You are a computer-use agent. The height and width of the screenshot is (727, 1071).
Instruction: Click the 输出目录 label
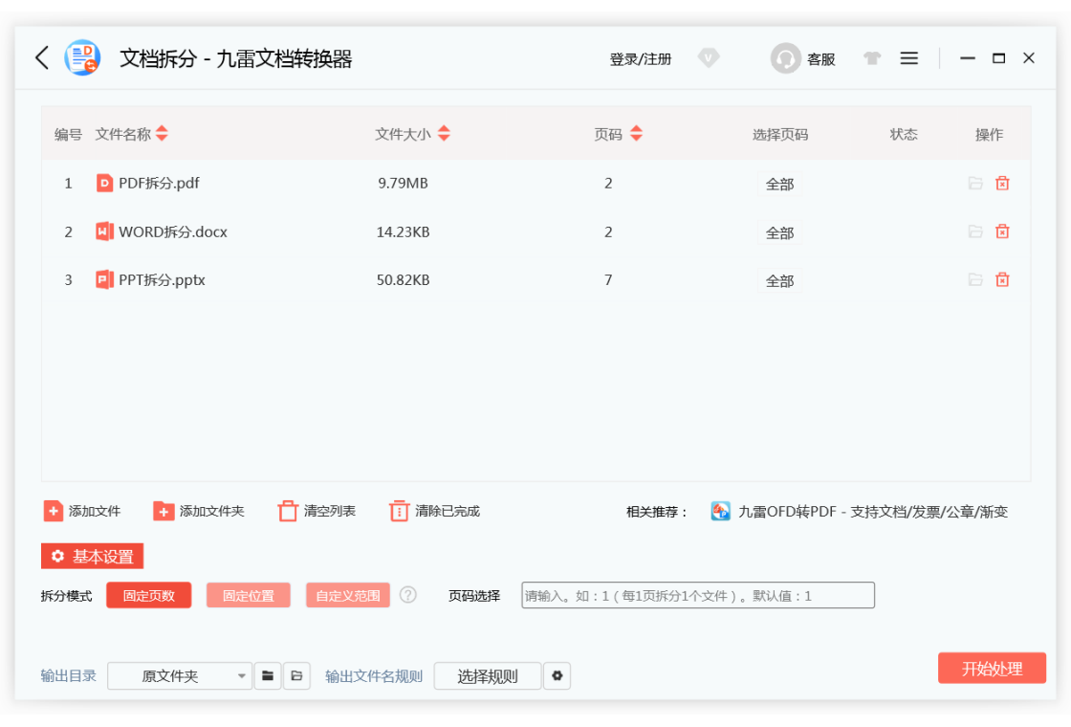[68, 675]
